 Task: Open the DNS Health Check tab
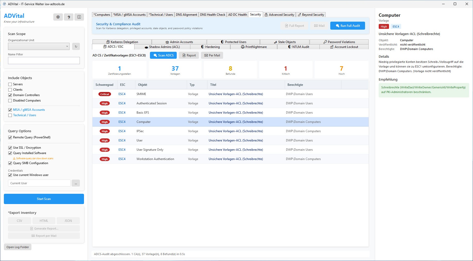pos(213,15)
